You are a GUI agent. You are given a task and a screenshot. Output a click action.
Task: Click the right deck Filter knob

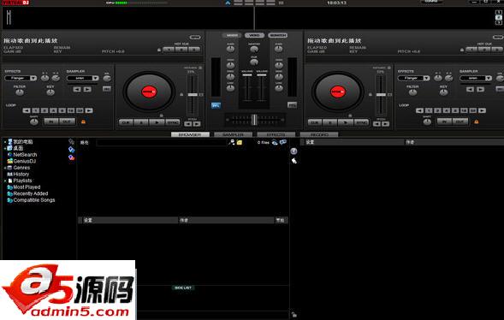pos(412,92)
